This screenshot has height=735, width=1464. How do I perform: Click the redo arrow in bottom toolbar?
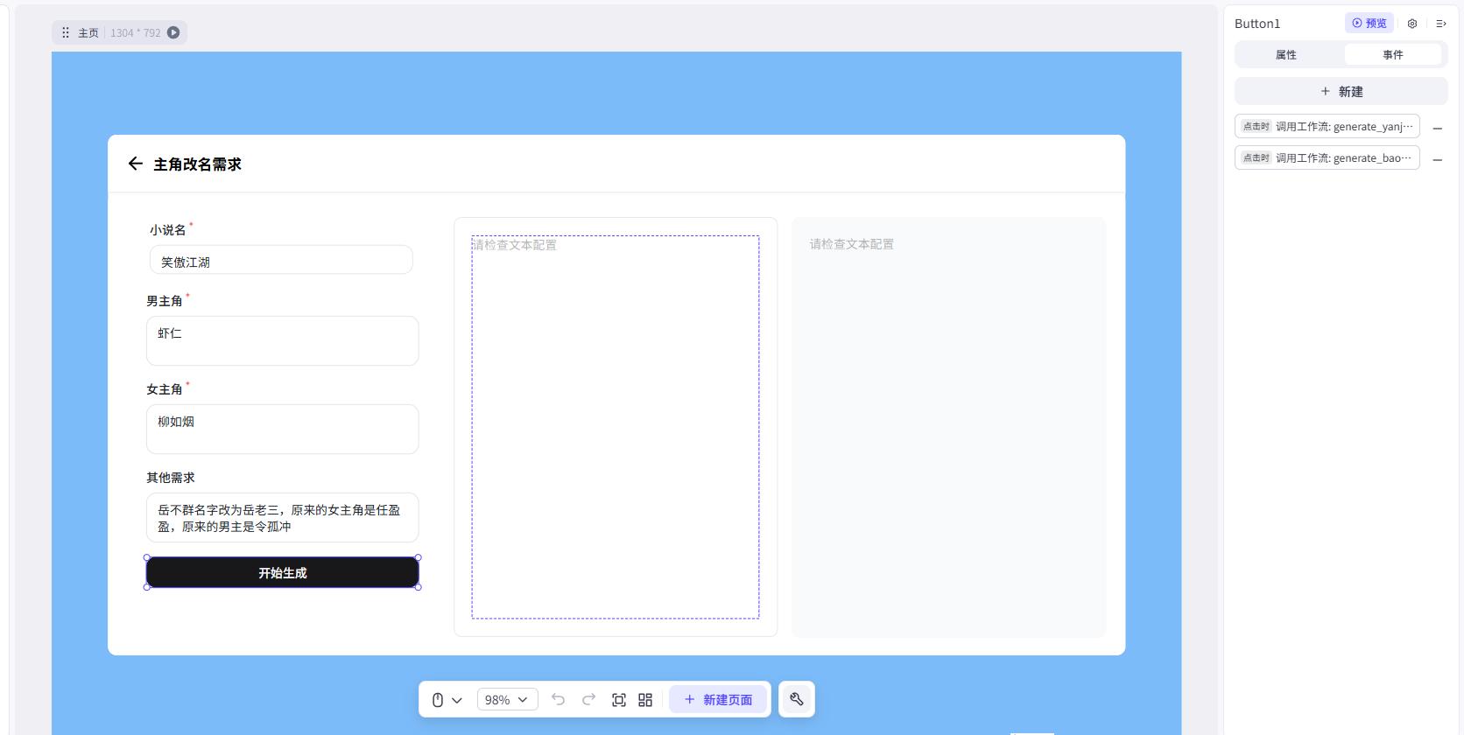click(588, 699)
